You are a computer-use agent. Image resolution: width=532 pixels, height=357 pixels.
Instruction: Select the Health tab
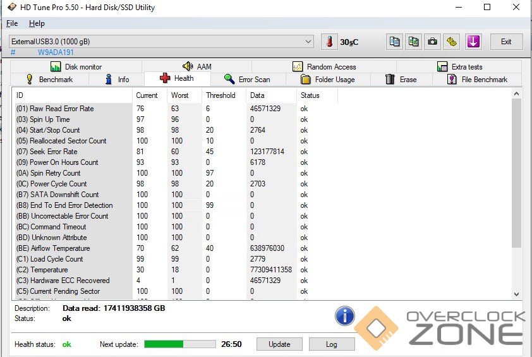pyautogui.click(x=177, y=78)
